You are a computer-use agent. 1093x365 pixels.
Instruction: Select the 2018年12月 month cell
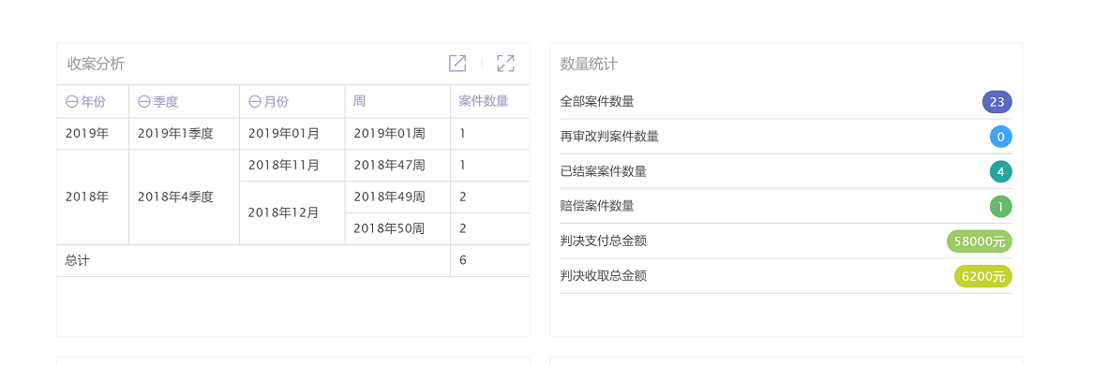[292, 213]
